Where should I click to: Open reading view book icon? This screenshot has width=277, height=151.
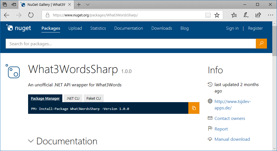[208, 15]
